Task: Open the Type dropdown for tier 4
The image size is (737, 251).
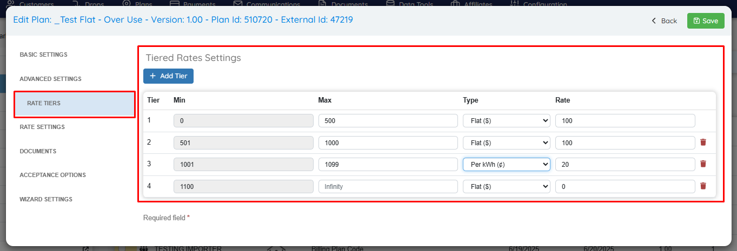Action: pos(506,186)
